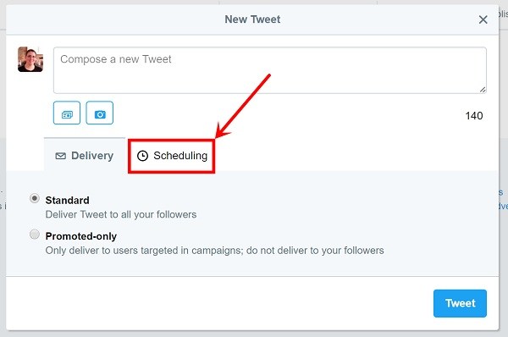
Task: Click the clock icon on Scheduling tab
Action: [142, 156]
